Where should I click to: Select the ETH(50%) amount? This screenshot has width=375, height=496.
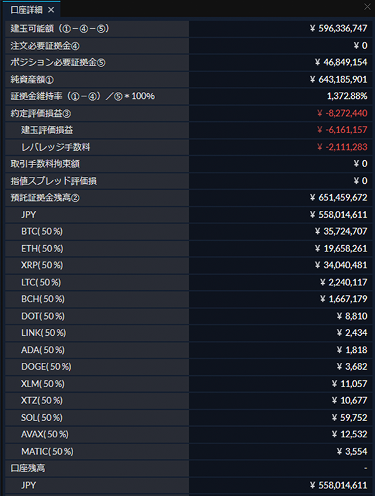point(341,249)
